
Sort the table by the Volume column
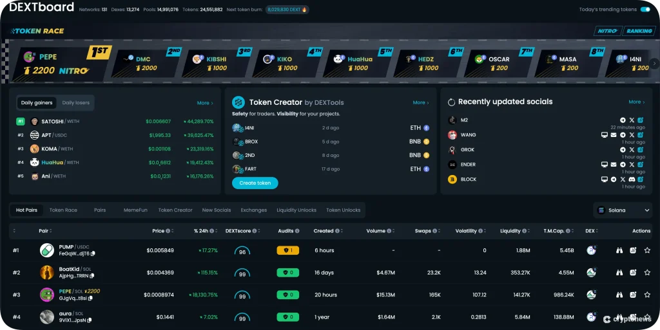[x=376, y=231]
